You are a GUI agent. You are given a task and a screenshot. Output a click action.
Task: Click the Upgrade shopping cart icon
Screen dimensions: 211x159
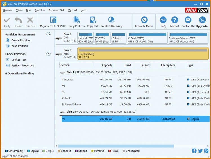click(202, 20)
